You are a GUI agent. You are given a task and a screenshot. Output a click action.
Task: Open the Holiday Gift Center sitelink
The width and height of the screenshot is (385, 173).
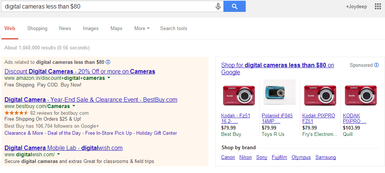click(157, 133)
